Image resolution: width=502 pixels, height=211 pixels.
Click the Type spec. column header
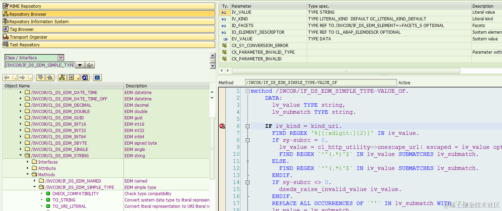pyautogui.click(x=389, y=6)
